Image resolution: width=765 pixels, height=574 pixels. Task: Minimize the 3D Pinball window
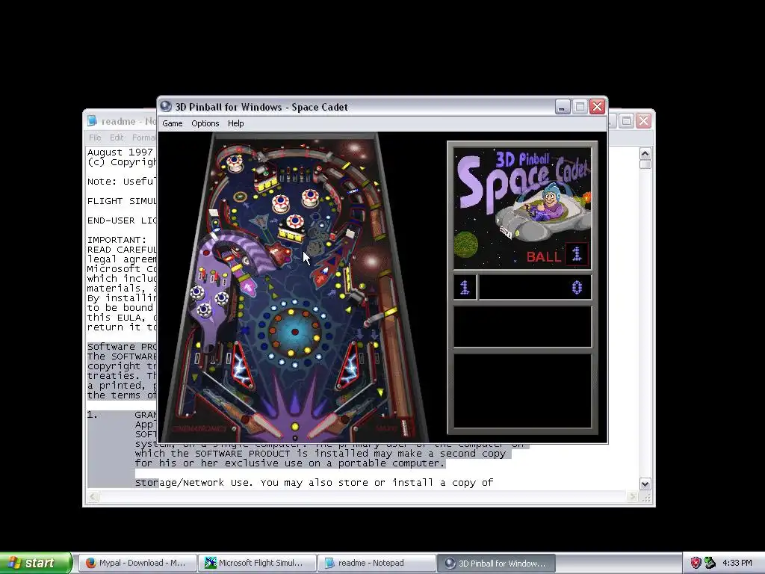pyautogui.click(x=563, y=106)
